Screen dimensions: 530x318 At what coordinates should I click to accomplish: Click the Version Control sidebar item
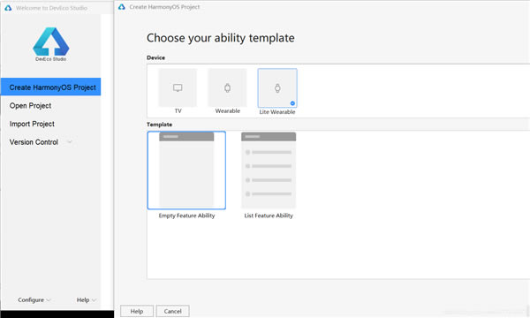[34, 142]
